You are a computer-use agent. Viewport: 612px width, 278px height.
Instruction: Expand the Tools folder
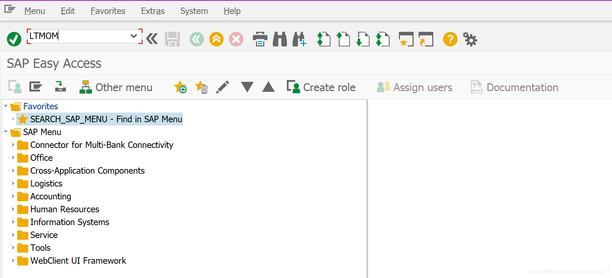[13, 248]
